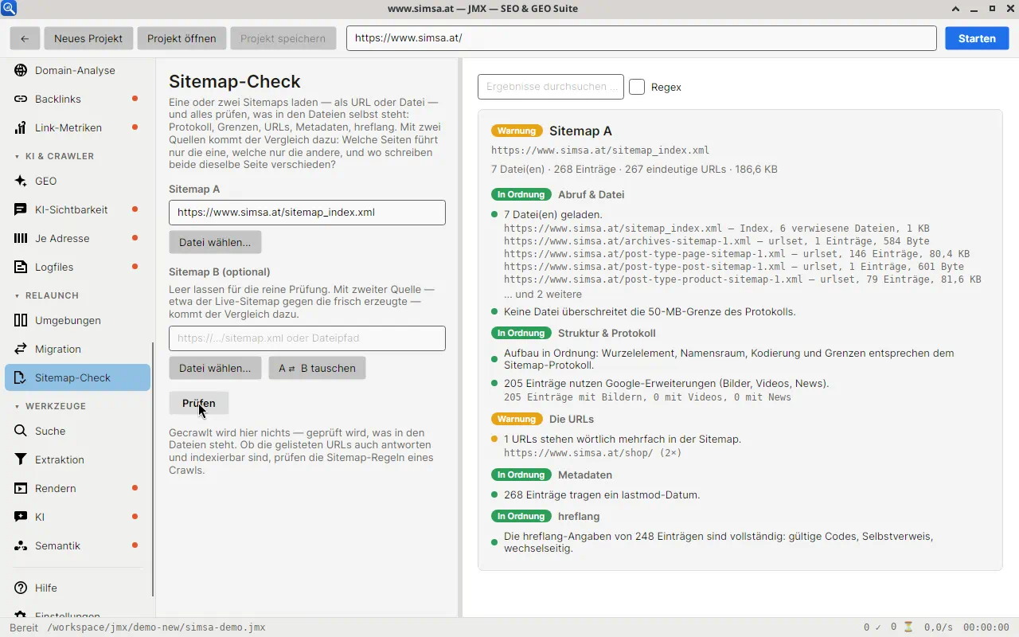Select the Link-Metriken bar chart icon
This screenshot has width=1019, height=637.
[x=21, y=127]
